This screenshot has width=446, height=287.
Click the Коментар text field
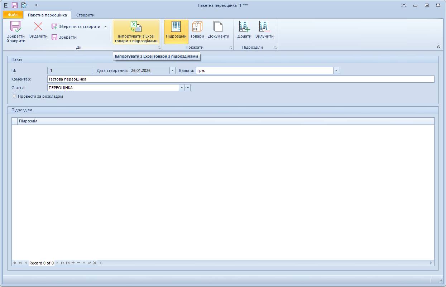point(240,79)
